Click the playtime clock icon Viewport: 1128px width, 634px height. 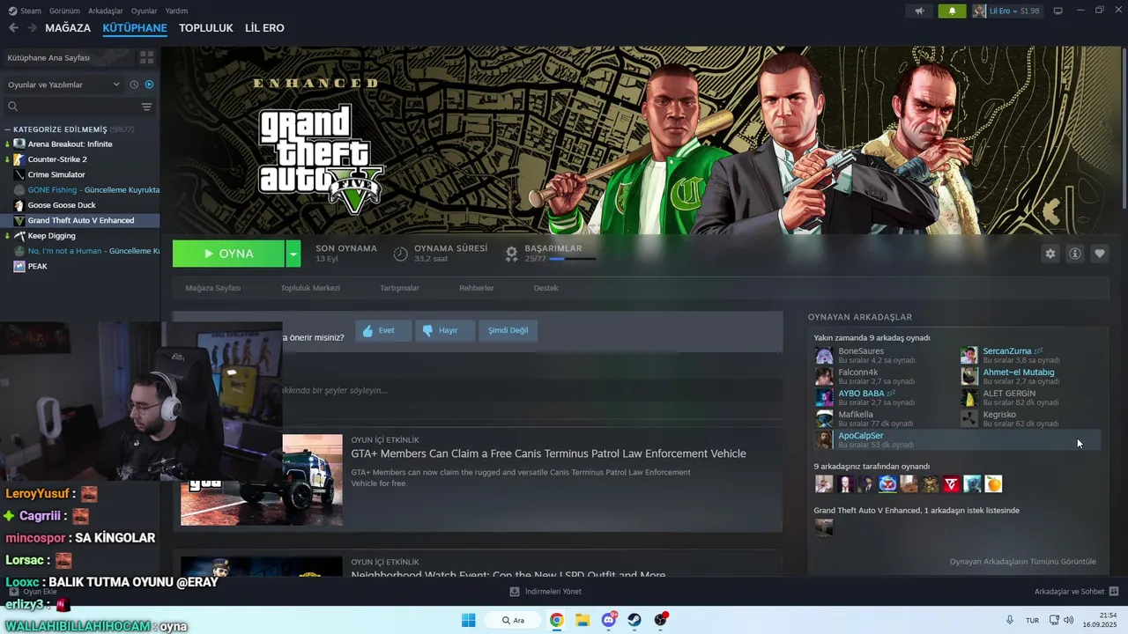400,254
